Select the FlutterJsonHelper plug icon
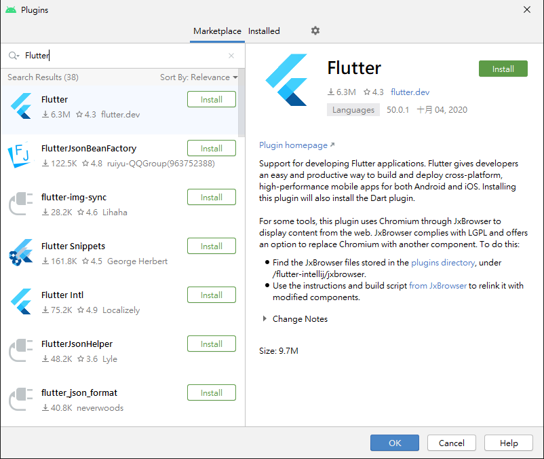The image size is (544, 459). 21,350
